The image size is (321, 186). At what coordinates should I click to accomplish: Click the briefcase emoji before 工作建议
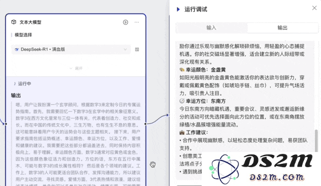tap(182, 132)
